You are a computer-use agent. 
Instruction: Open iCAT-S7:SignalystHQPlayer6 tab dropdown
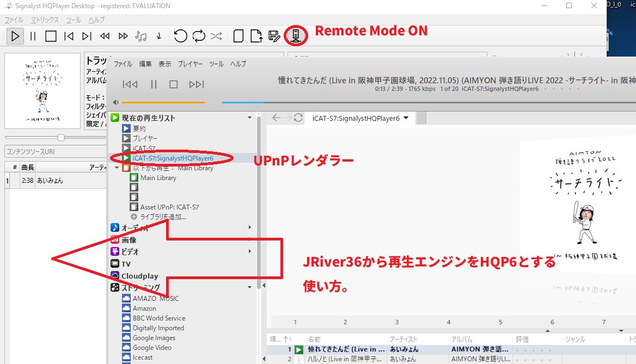tap(406, 118)
